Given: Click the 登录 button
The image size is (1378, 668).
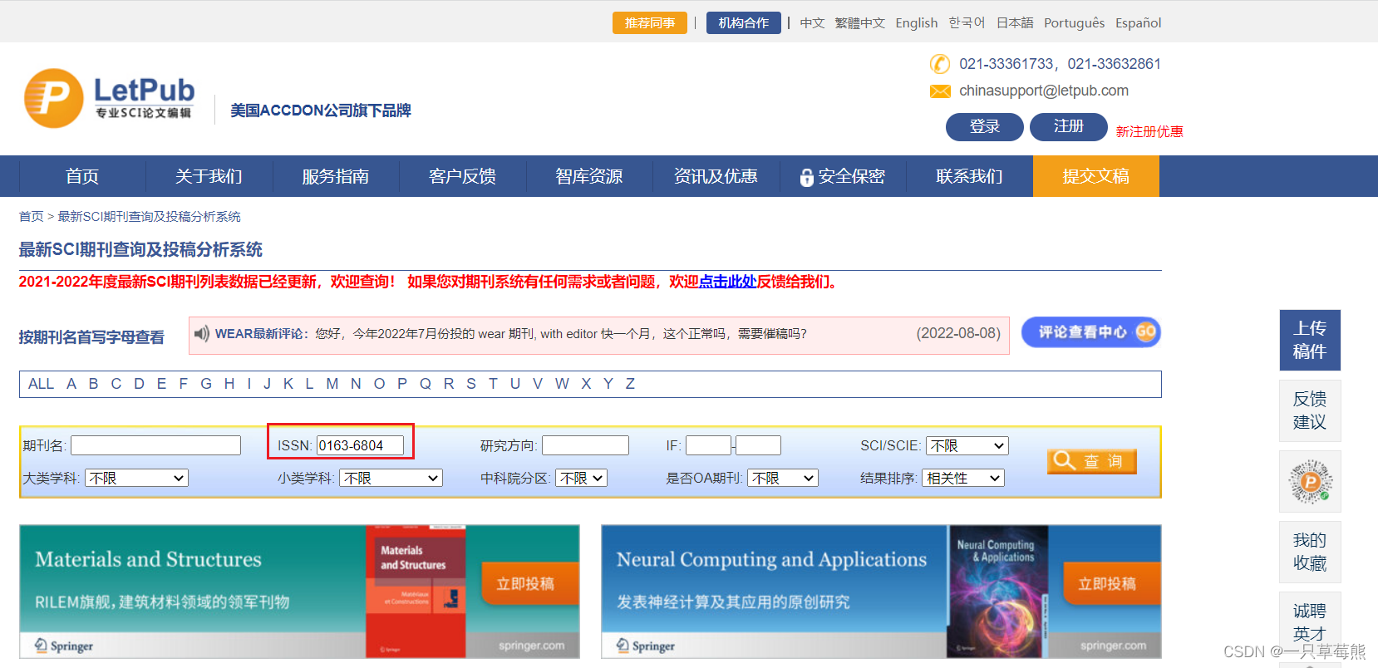Looking at the screenshot, I should click(985, 127).
